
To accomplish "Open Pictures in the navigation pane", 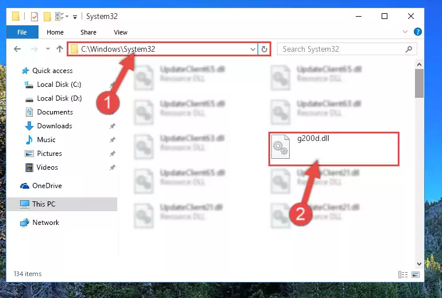I will tap(49, 154).
